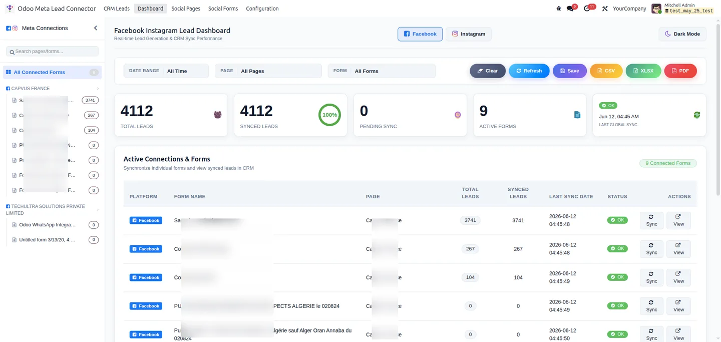The height and width of the screenshot is (342, 721).
Task: Click the form icon of Odoo WhatsApp Integra…
Action: pyautogui.click(x=15, y=225)
